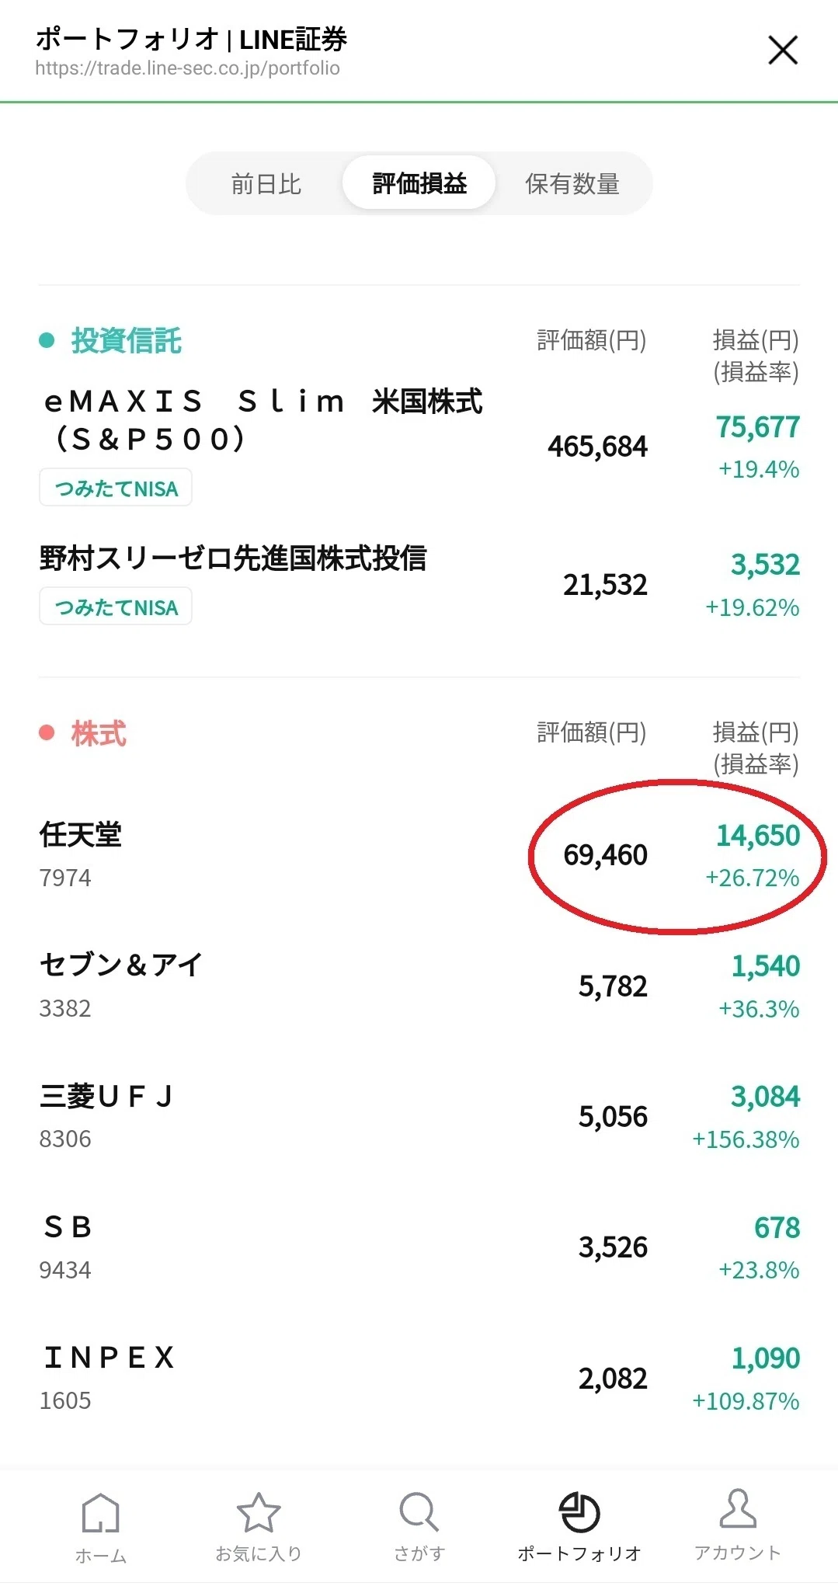
Task: Select the 評価損益 segment
Action: coord(419,184)
